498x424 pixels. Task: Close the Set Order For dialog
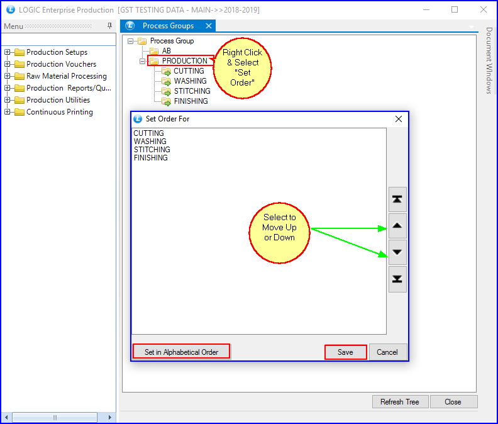click(398, 119)
